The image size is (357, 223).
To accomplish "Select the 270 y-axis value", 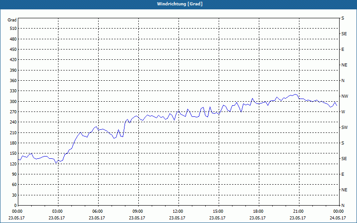I will [13, 112].
